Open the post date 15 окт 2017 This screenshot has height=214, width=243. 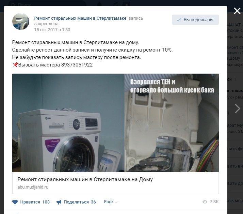pos(52,30)
